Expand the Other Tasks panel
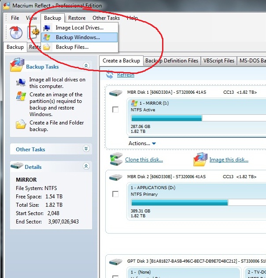Image resolution: width=266 pixels, height=278 pixels. [85, 149]
